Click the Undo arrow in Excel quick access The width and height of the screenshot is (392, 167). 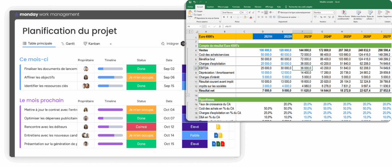coord(194,2)
